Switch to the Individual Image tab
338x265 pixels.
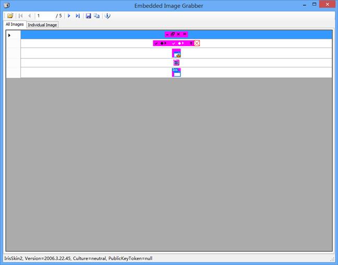coord(43,25)
